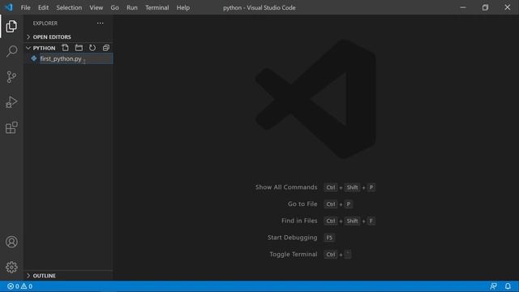Open the feedback icon in status bar
Image resolution: width=519 pixels, height=292 pixels.
tap(493, 286)
